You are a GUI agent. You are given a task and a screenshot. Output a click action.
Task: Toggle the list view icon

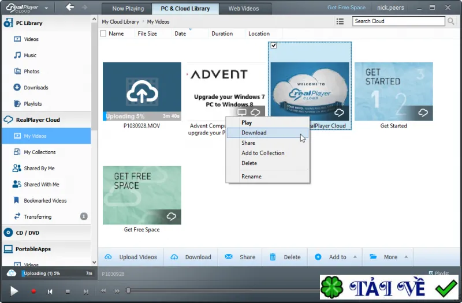pos(340,21)
